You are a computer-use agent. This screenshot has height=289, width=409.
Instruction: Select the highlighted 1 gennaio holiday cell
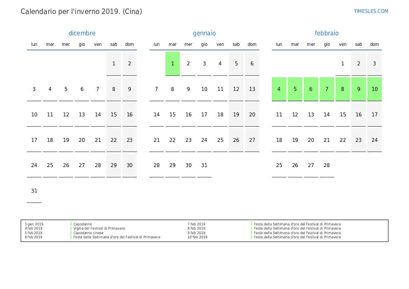(x=172, y=64)
